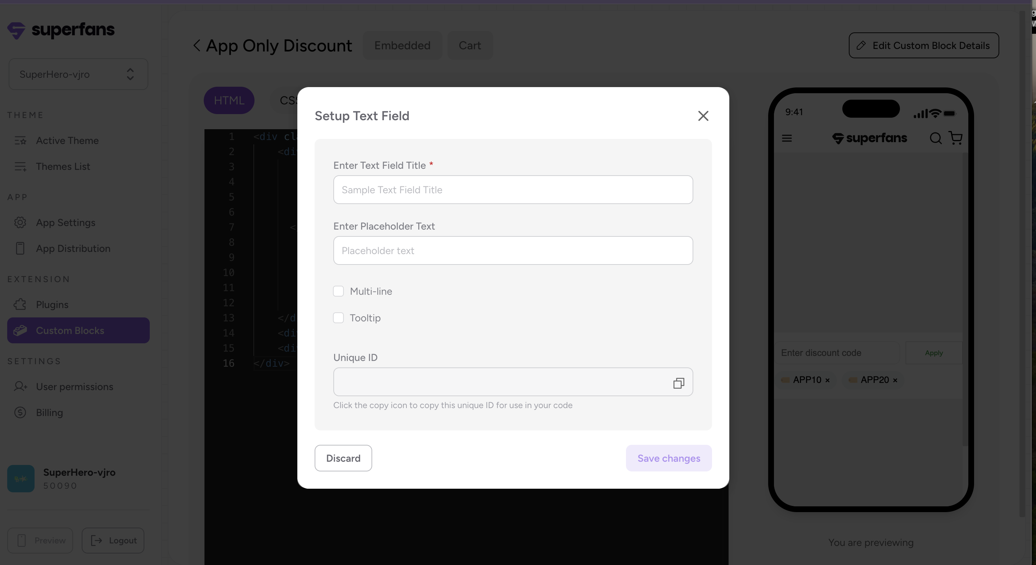Close the Setup Text Field dialog

[703, 116]
